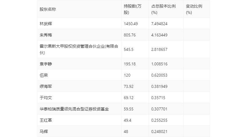
Task: Click shares value 48 for 马辉
Action: point(126,132)
